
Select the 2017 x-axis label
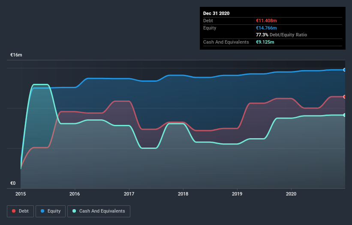coord(129,194)
